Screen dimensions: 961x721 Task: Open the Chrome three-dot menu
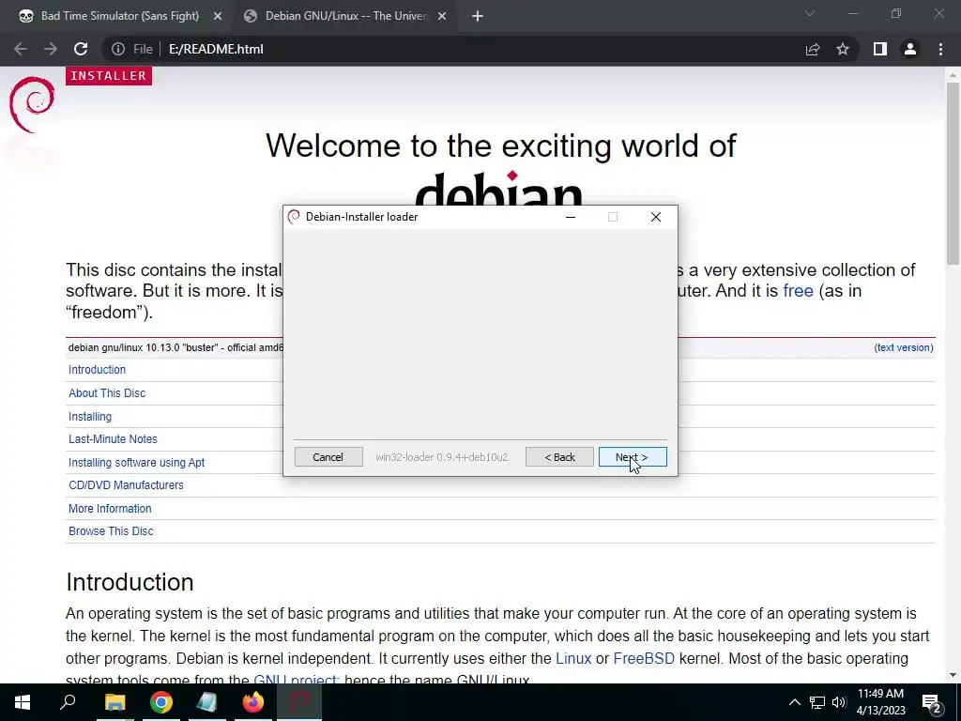940,49
